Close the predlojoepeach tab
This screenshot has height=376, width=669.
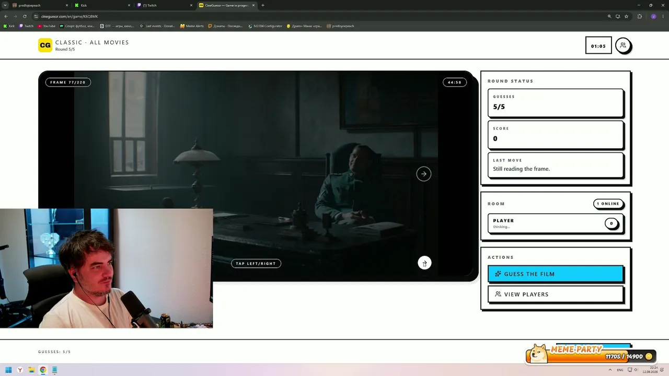pos(67,5)
